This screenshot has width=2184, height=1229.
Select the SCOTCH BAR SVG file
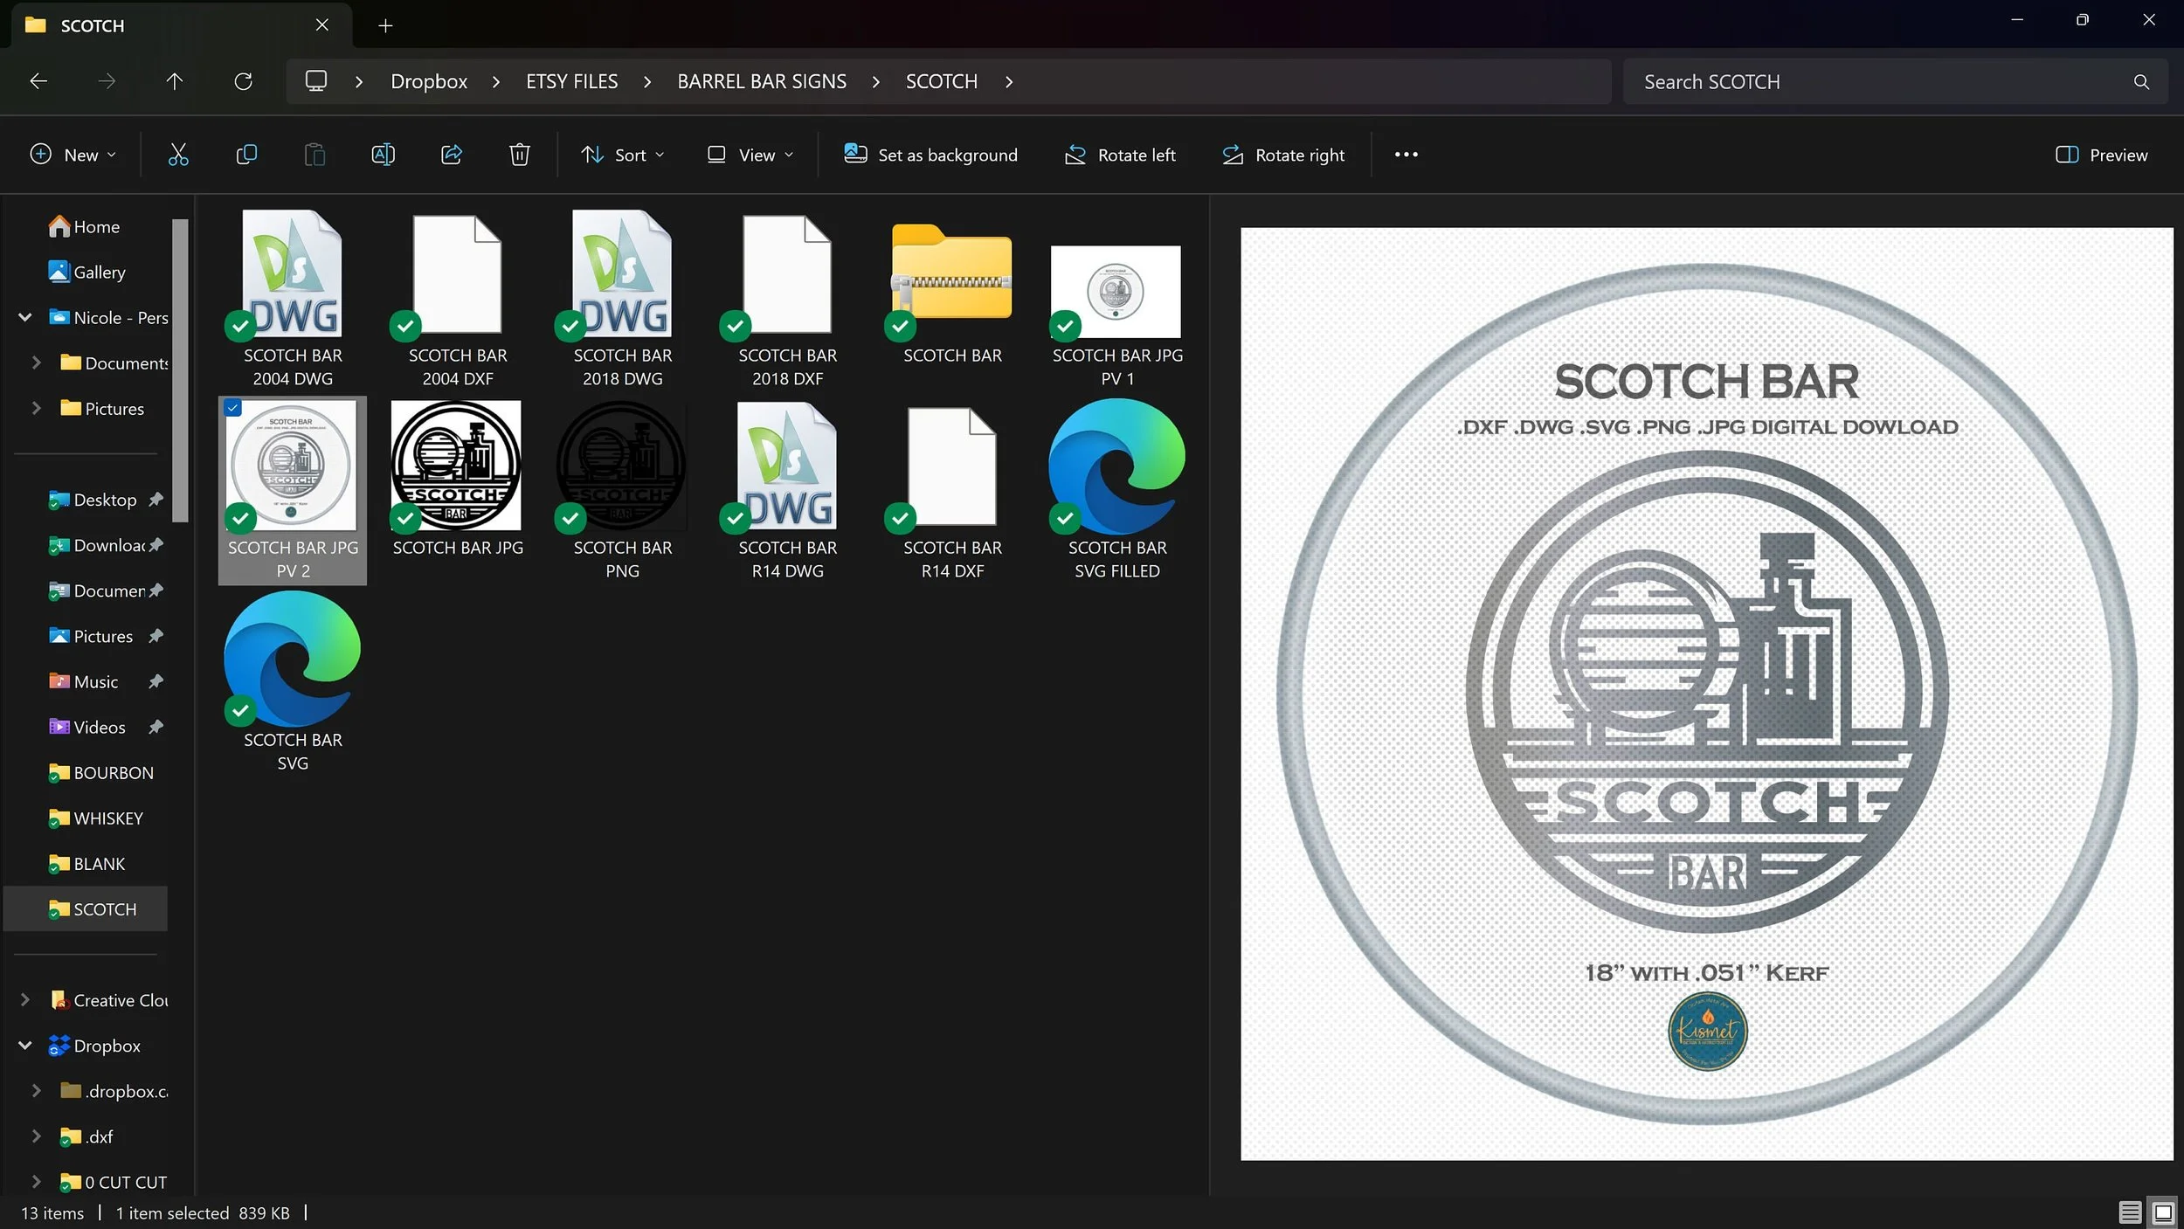pos(293,682)
